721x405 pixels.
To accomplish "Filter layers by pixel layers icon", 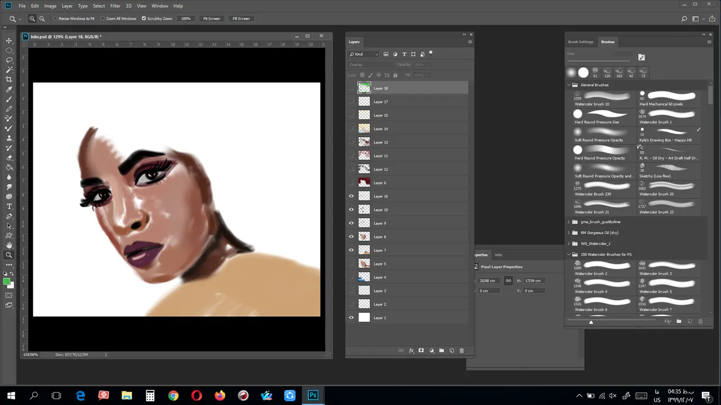I will pyautogui.click(x=386, y=54).
